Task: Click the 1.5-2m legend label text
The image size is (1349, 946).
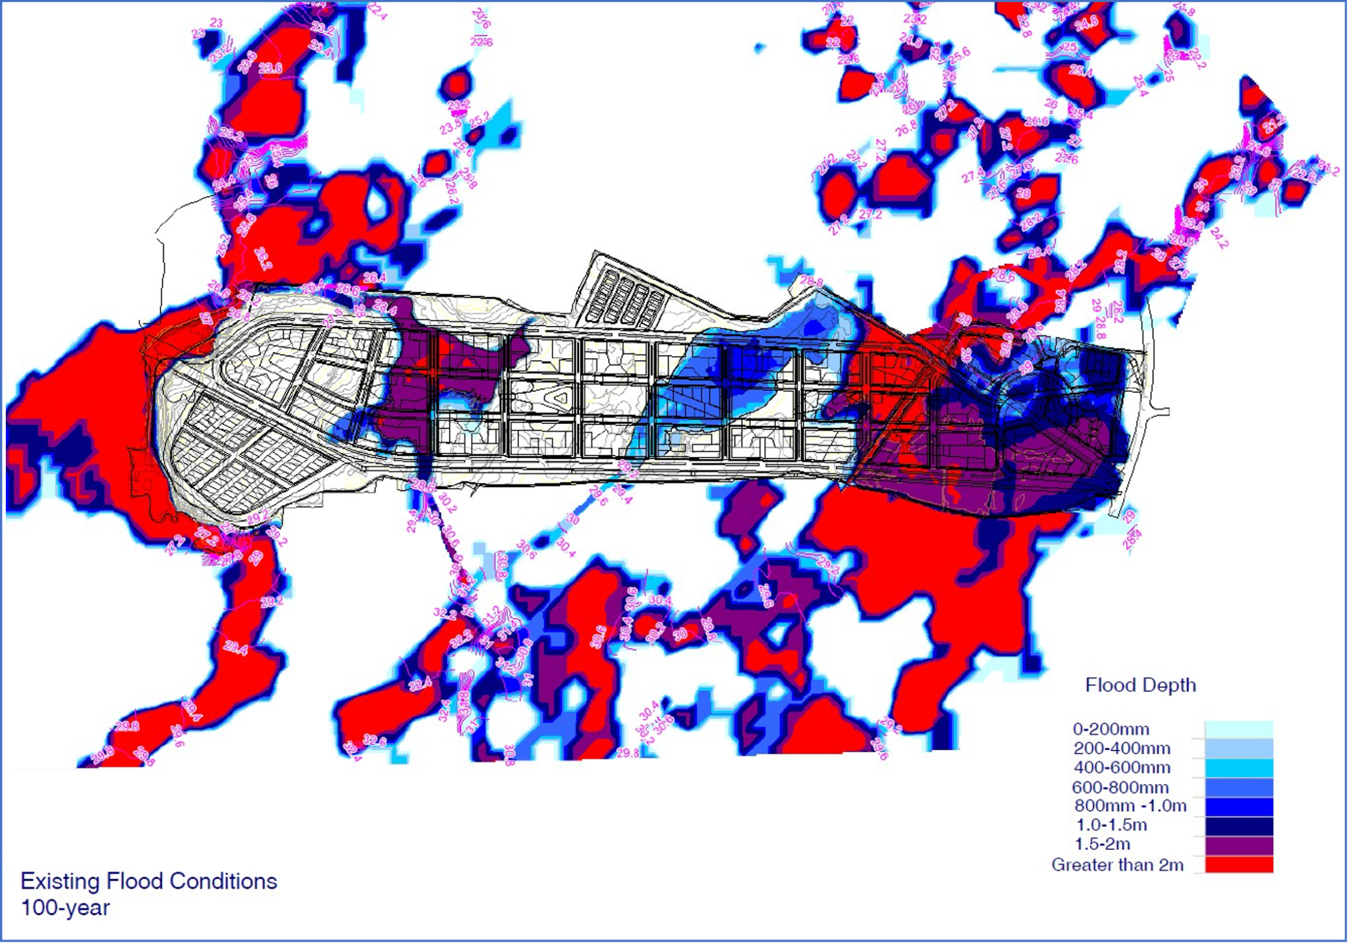Action: click(x=1102, y=845)
